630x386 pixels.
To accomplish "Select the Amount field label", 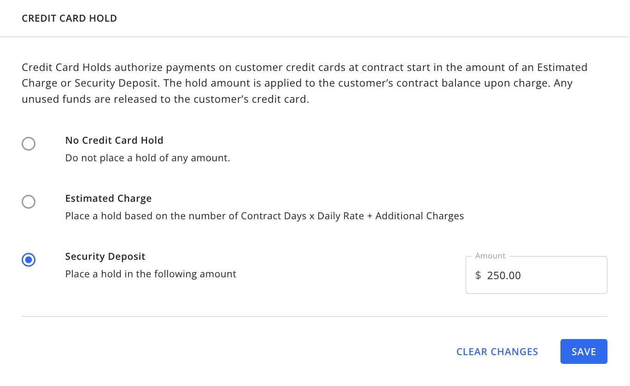I will point(490,256).
